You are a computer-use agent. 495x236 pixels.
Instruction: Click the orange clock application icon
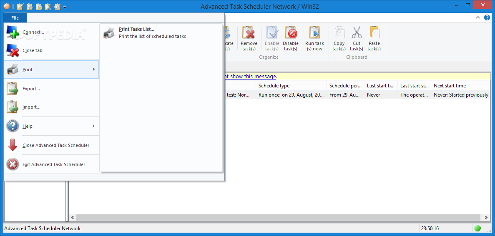[7, 6]
